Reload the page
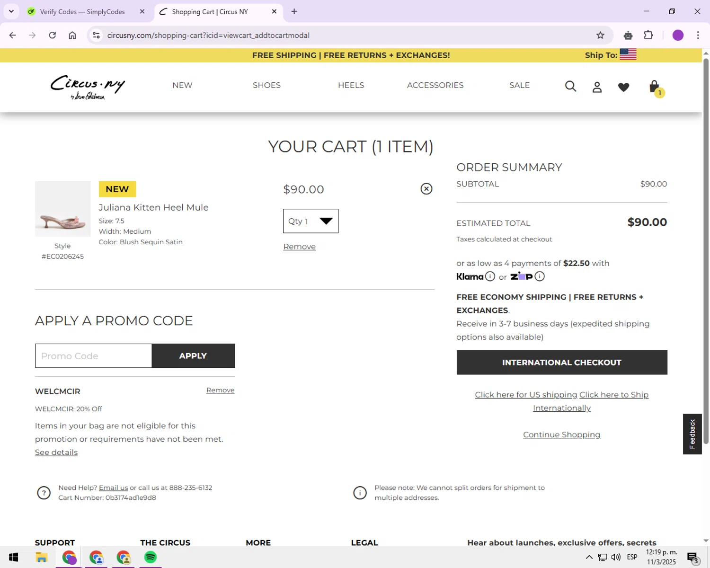The width and height of the screenshot is (710, 568). pos(53,35)
